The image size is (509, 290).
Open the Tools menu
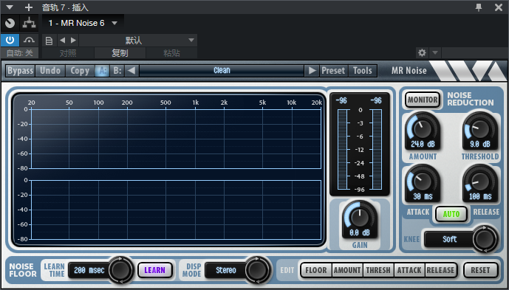(x=362, y=71)
